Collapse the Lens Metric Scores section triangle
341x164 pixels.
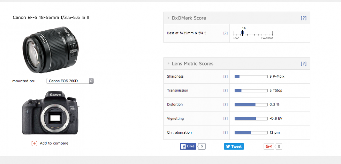coord(168,64)
